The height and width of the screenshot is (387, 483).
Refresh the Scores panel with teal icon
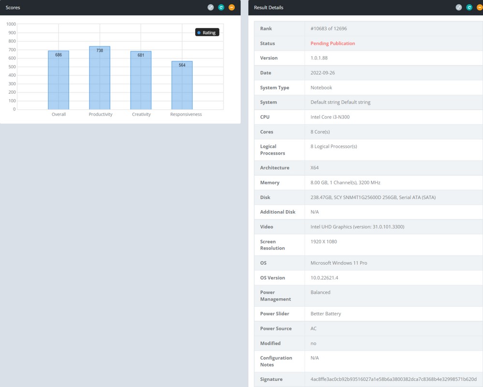point(221,7)
